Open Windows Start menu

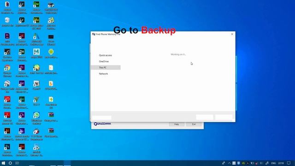coord(3,163)
